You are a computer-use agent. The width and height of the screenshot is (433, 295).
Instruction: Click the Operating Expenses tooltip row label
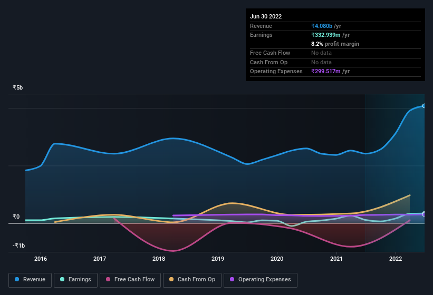coord(276,72)
